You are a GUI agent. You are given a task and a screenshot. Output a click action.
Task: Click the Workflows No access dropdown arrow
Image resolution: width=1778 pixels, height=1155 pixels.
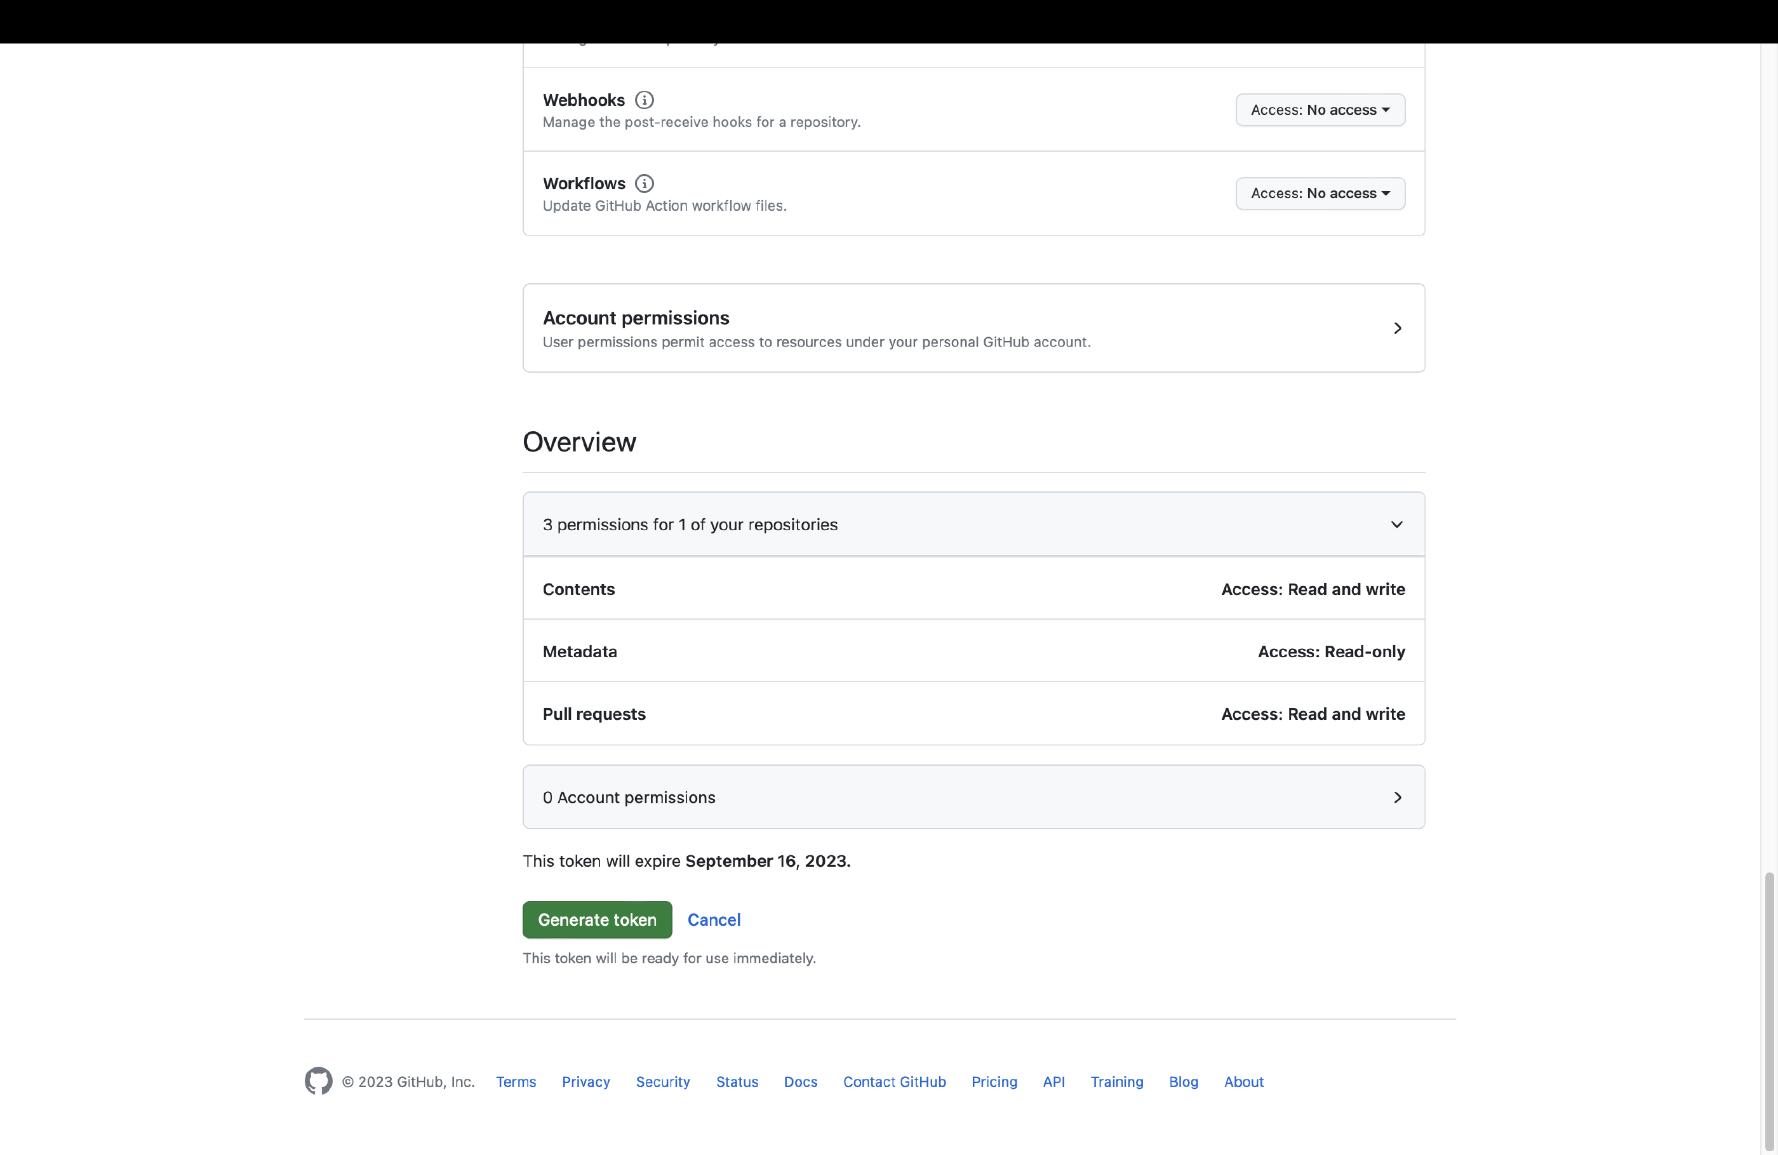point(1388,192)
